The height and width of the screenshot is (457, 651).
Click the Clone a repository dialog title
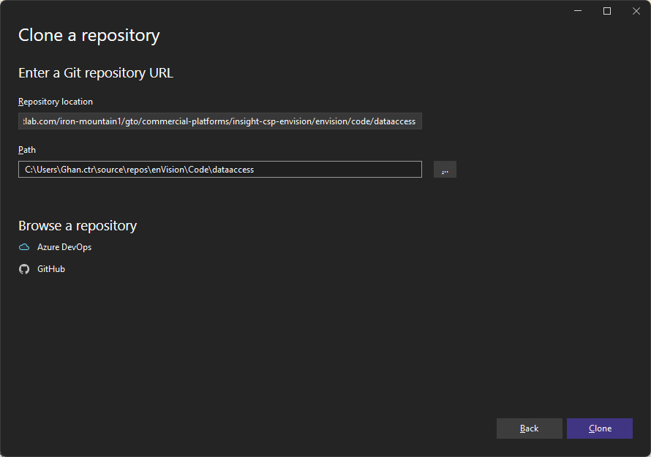click(x=89, y=35)
